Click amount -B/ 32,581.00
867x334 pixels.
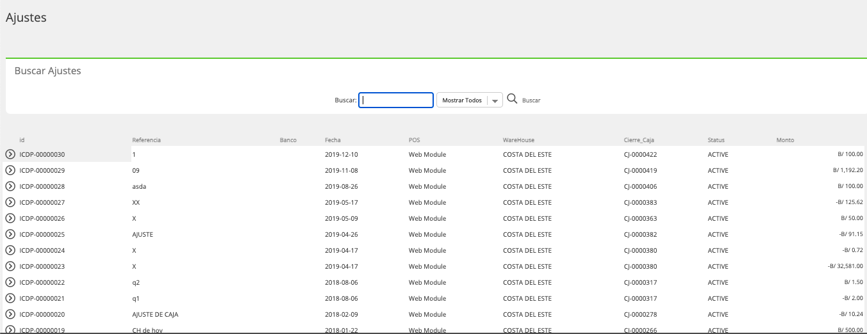pyautogui.click(x=845, y=266)
